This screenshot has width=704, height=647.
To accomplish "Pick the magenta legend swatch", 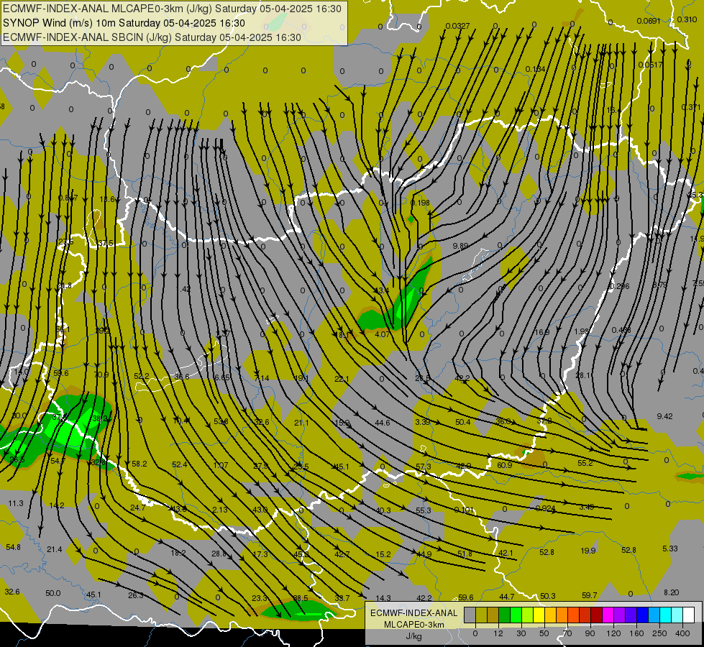I will click(x=608, y=615).
